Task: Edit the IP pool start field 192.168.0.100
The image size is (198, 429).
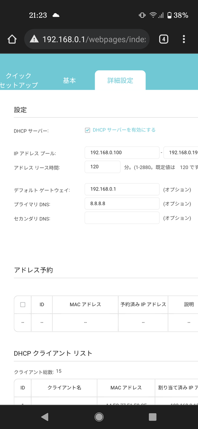Action: click(x=122, y=152)
